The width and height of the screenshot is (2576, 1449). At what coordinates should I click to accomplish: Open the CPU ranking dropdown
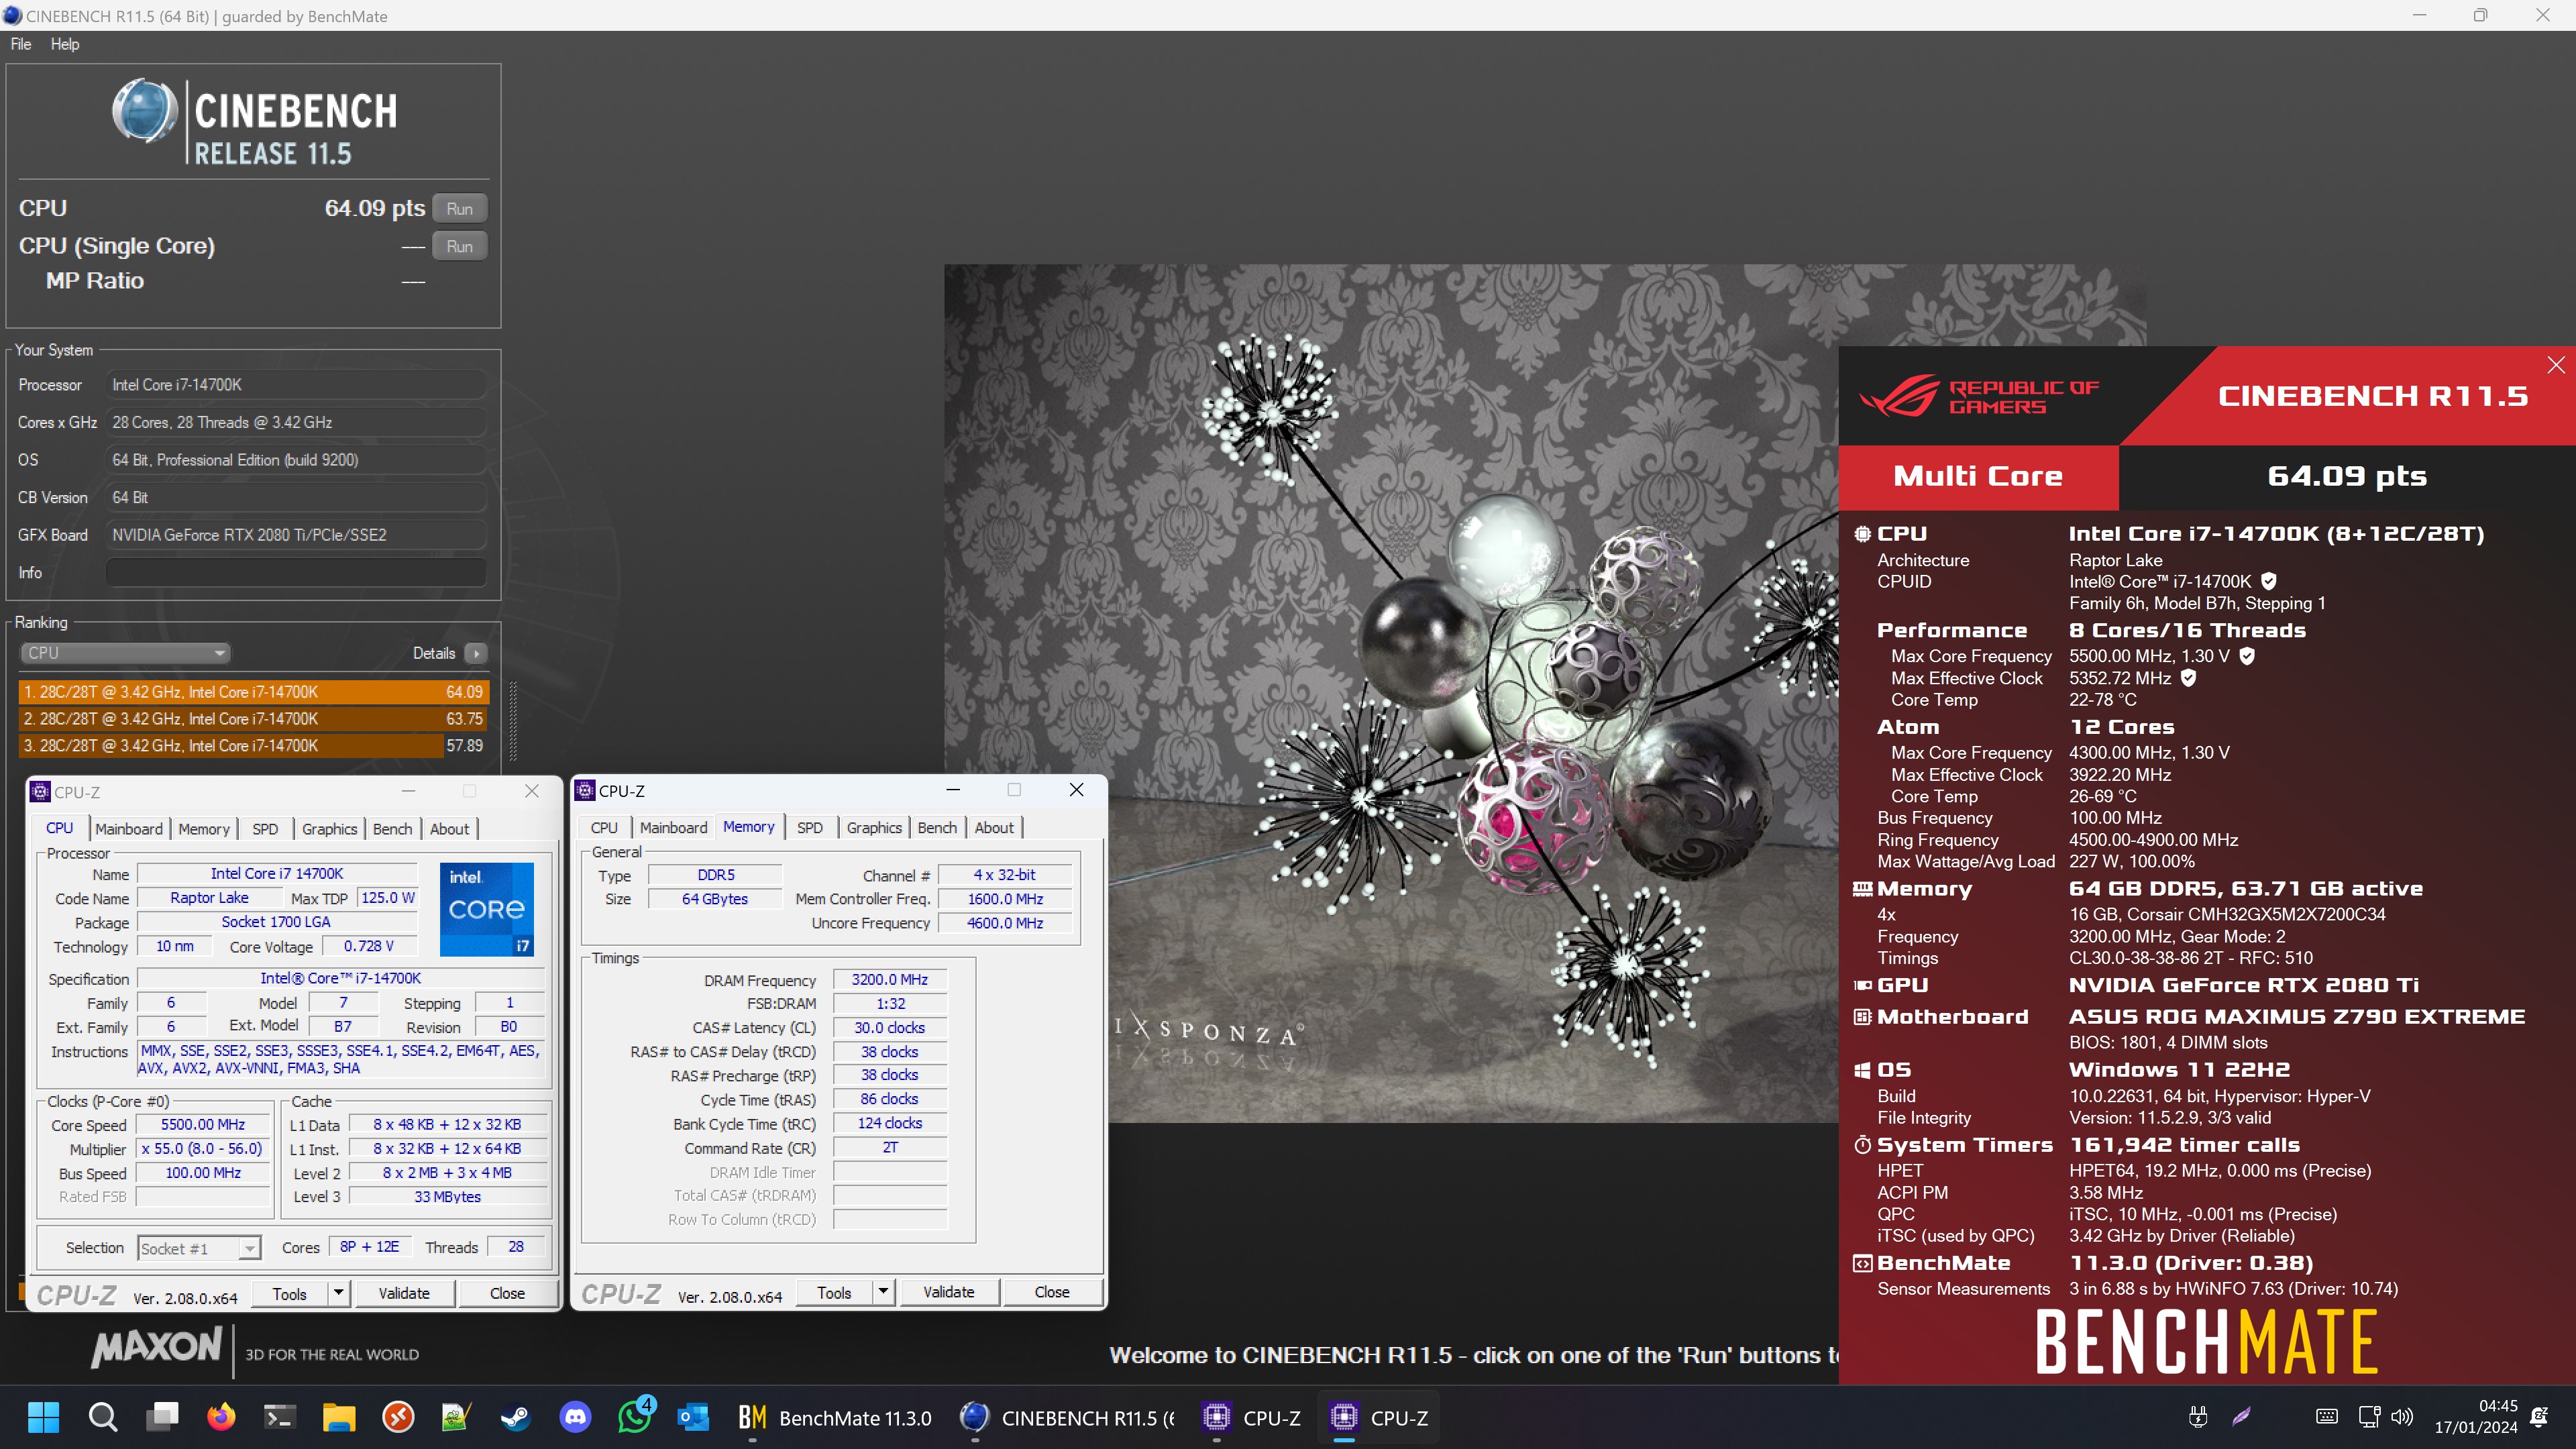pos(125,653)
